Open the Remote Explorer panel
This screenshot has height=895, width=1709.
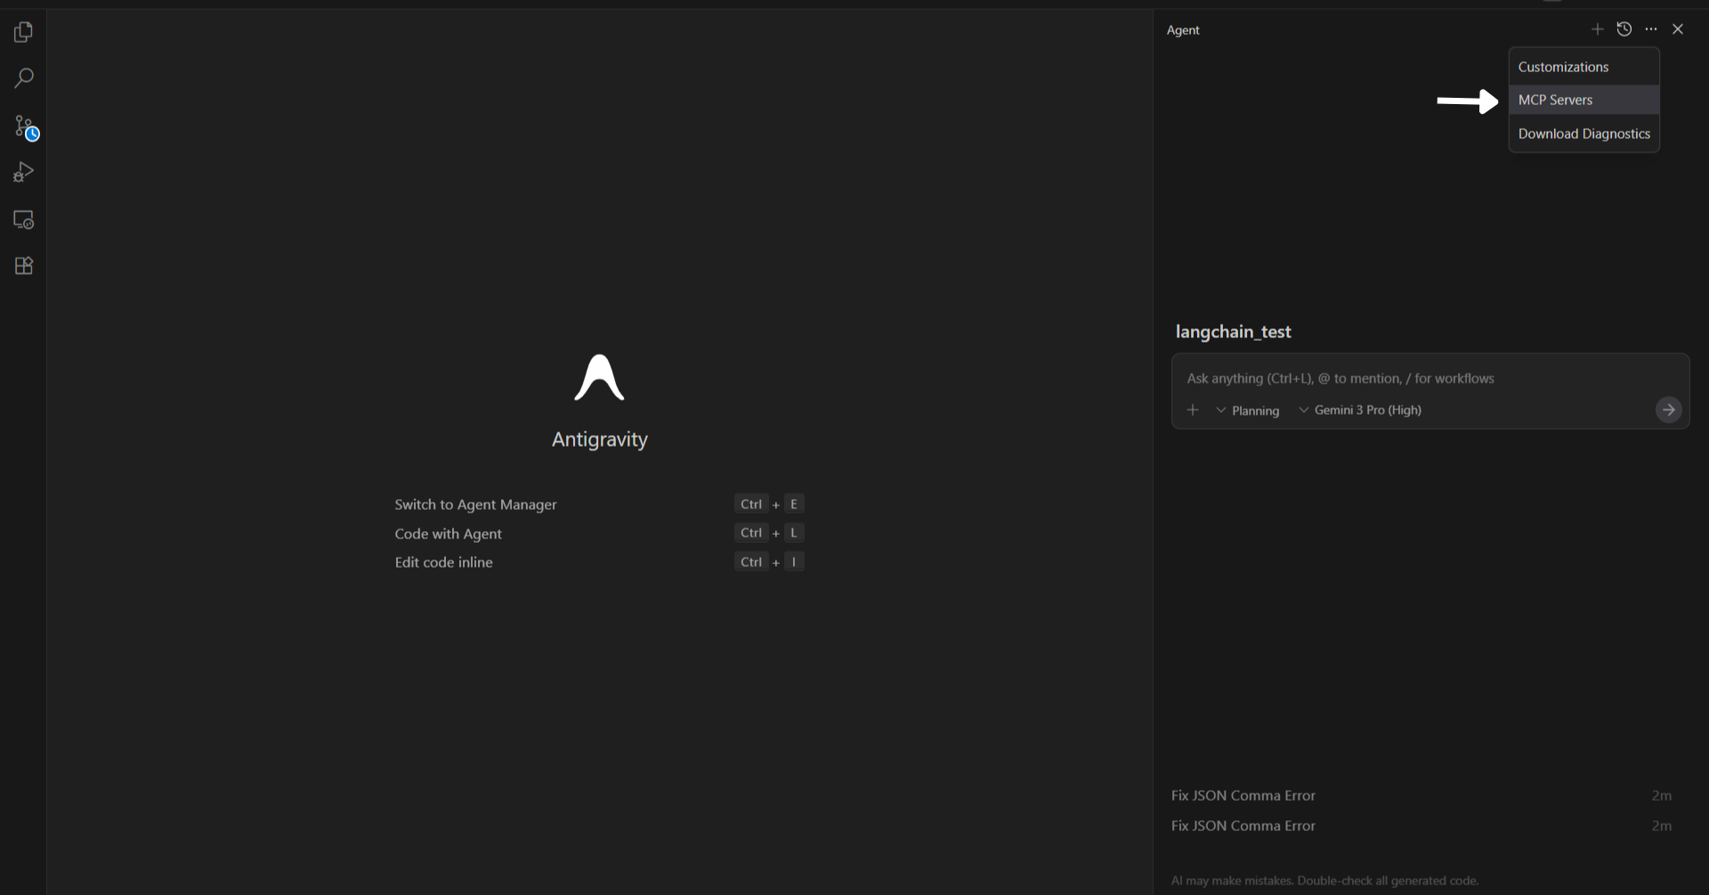(23, 219)
